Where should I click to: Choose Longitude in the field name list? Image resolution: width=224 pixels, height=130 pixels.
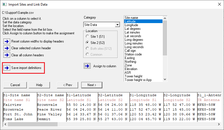click(131, 25)
